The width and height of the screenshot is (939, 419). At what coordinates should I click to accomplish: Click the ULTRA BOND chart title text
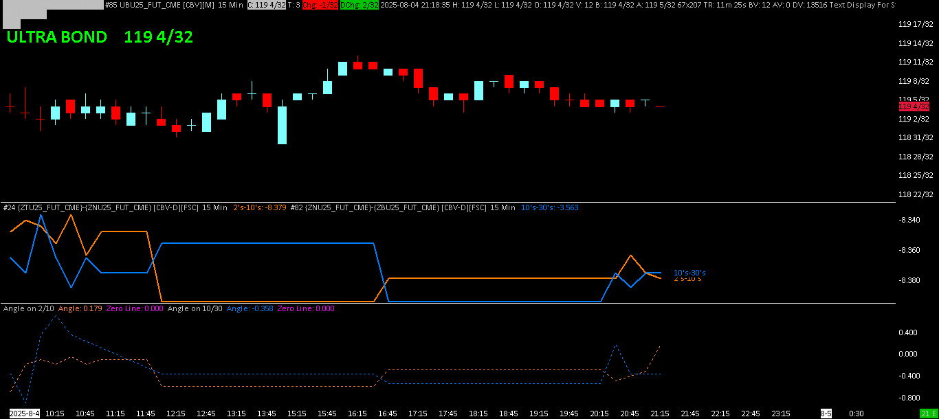click(57, 37)
